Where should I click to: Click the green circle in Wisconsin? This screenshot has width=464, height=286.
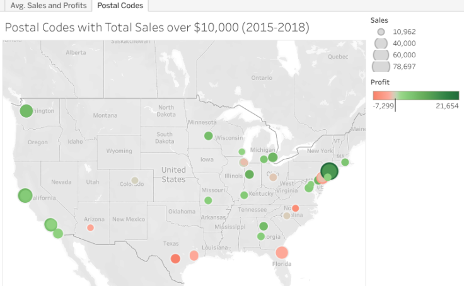(208, 135)
